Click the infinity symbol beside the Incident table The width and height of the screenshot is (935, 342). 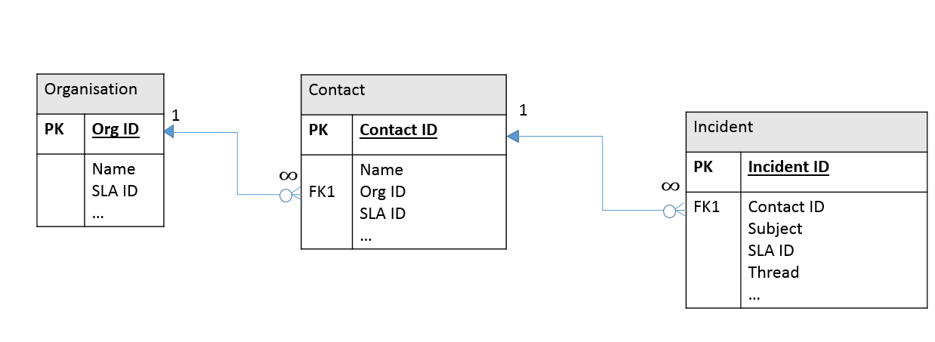669,186
